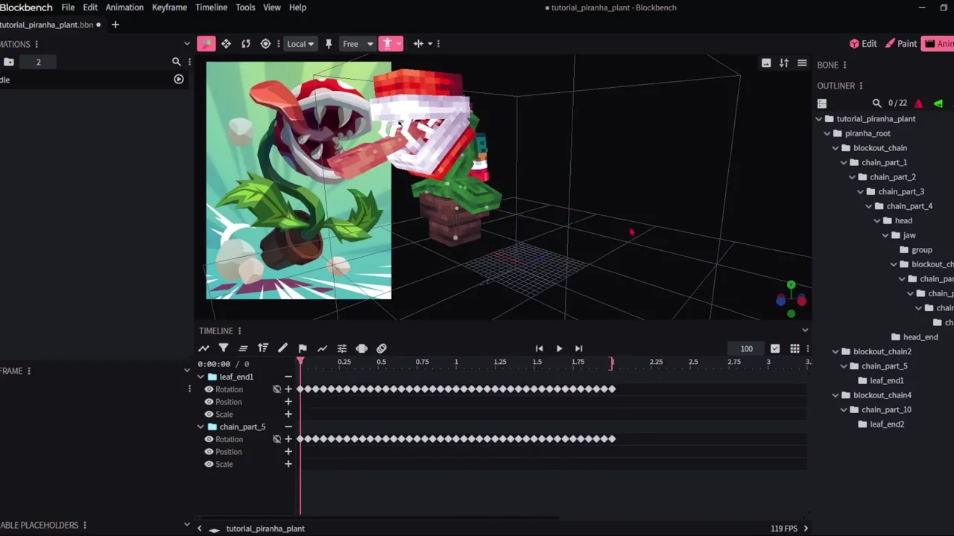
Task: Click the timeline curve interpolation icon
Action: pyautogui.click(x=322, y=348)
